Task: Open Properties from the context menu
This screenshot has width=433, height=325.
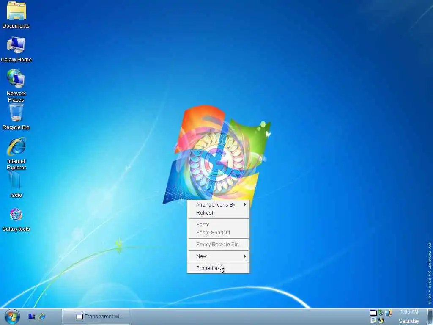Action: coord(218,268)
